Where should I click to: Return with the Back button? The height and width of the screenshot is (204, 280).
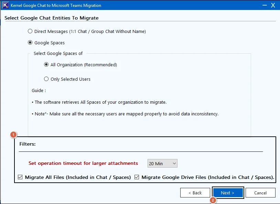click(195, 193)
